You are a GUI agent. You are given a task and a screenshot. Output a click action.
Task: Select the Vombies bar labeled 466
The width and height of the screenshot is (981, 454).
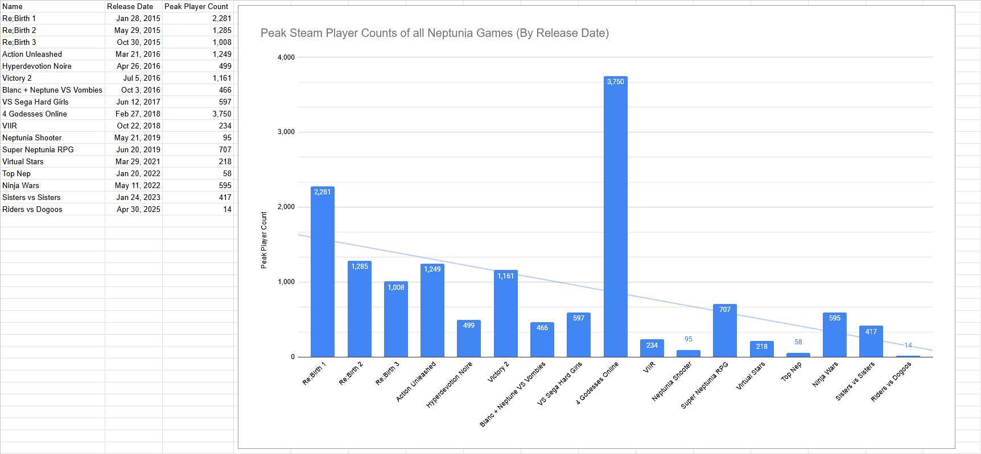point(542,339)
